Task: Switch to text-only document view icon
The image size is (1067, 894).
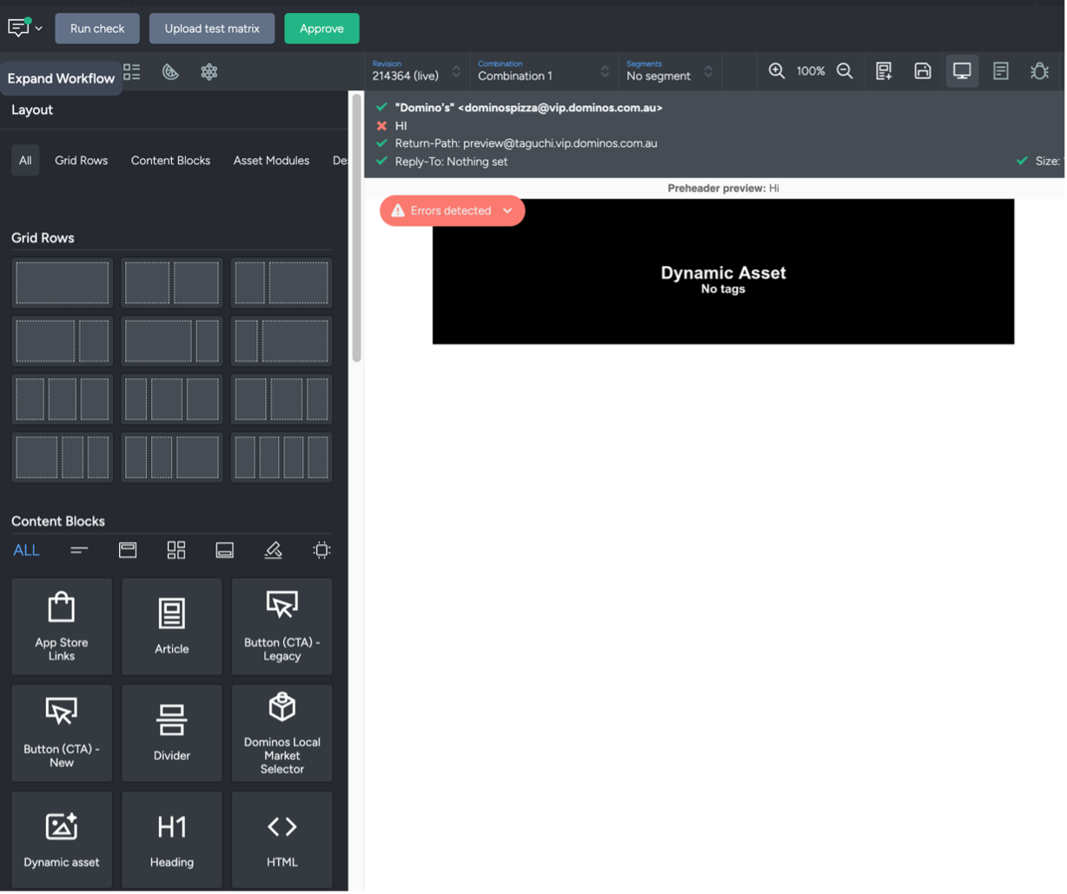Action: [x=1001, y=71]
